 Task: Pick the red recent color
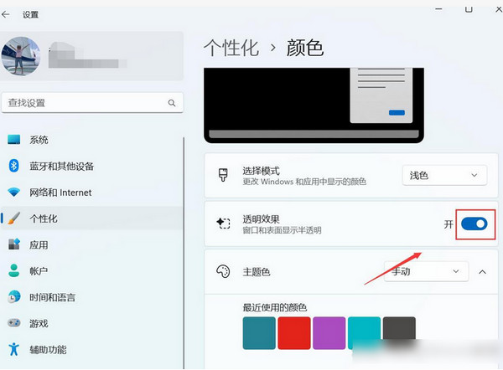coord(294,333)
